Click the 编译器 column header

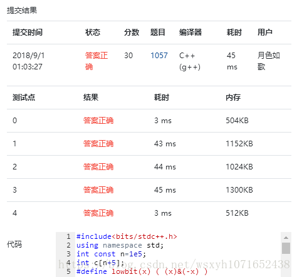point(190,33)
